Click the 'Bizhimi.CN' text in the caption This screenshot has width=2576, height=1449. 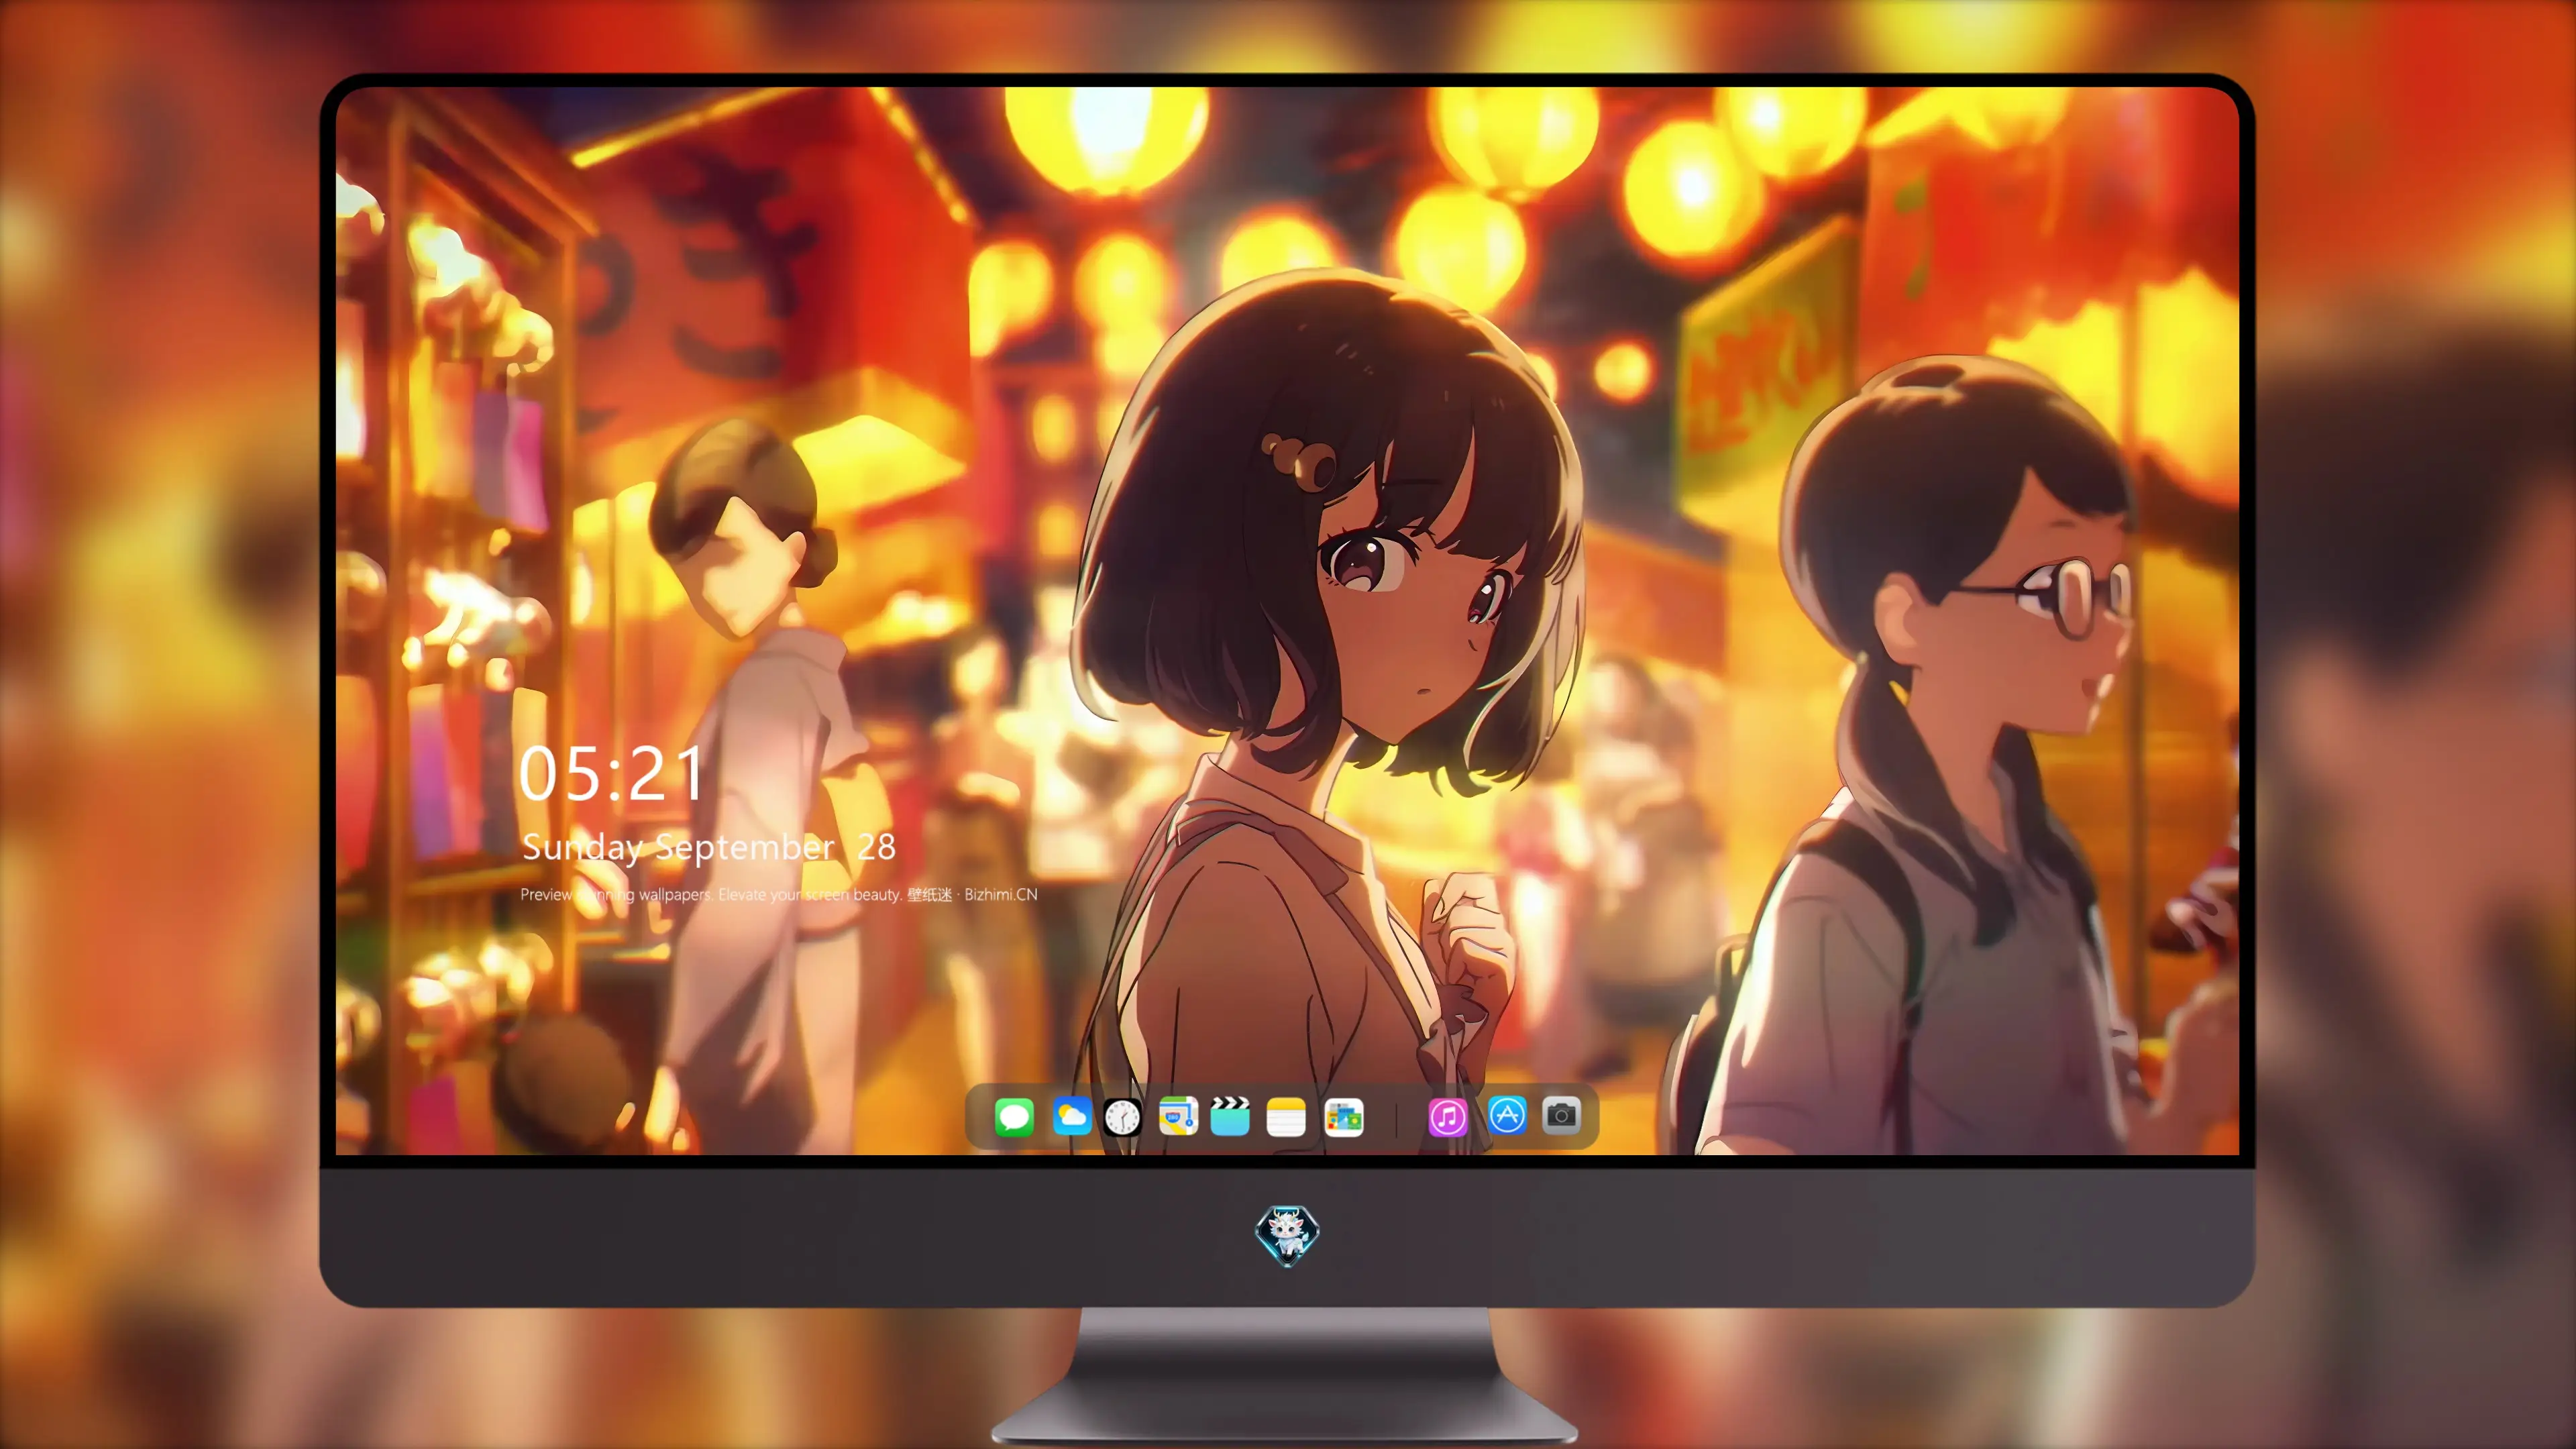[1000, 894]
